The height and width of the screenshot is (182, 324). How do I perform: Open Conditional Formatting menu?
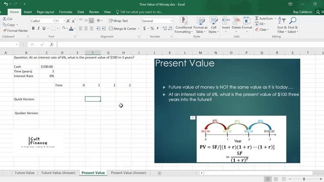183,25
